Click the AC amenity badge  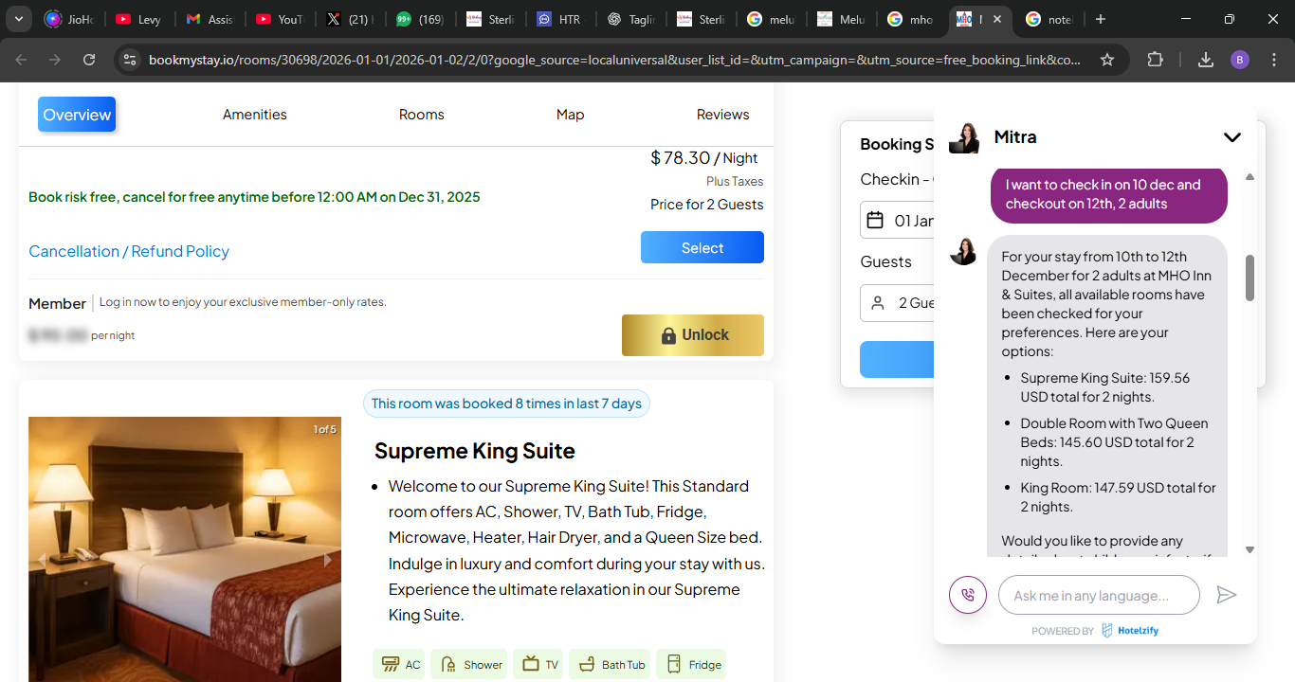click(399, 664)
